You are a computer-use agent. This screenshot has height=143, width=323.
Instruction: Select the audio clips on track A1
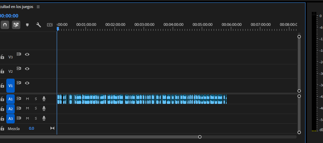[x=142, y=99]
